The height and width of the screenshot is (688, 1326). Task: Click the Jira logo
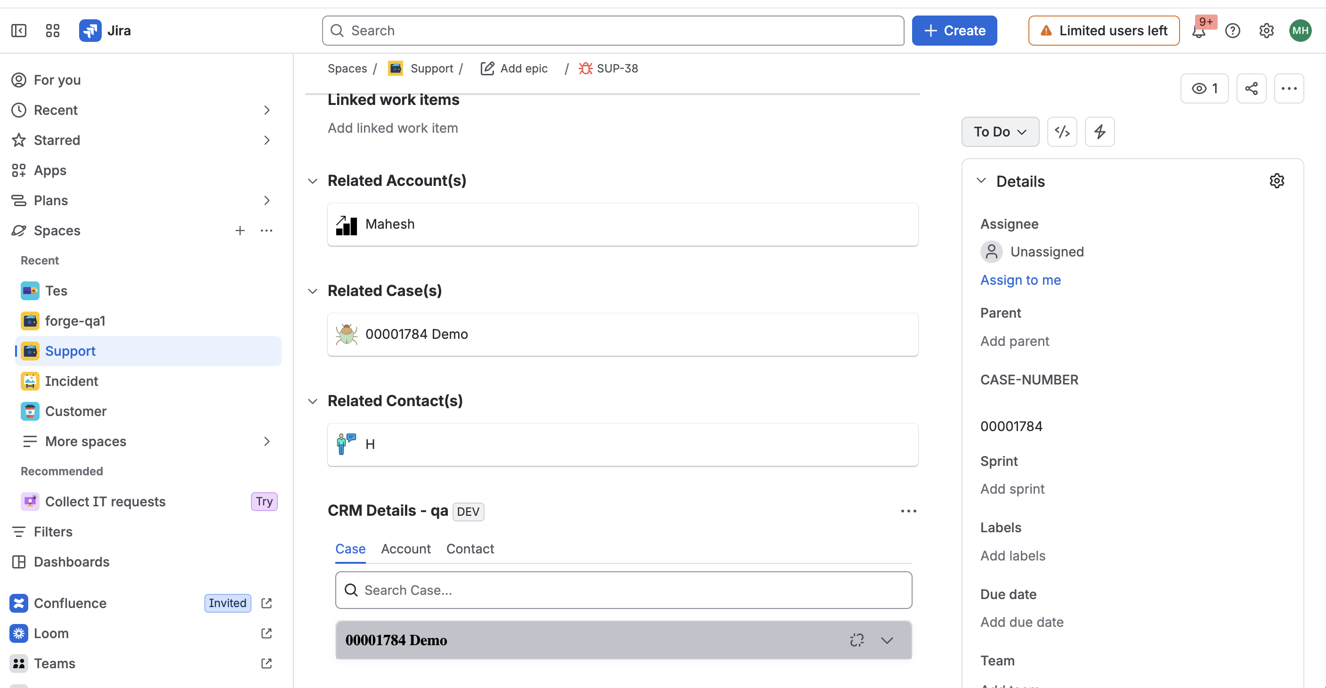[105, 31]
